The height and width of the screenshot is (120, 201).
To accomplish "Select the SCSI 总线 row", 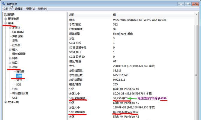I will pos(131,43).
